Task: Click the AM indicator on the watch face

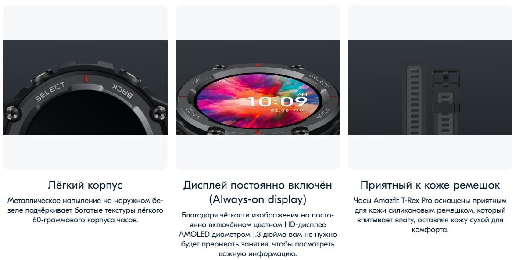Action: 302,94
